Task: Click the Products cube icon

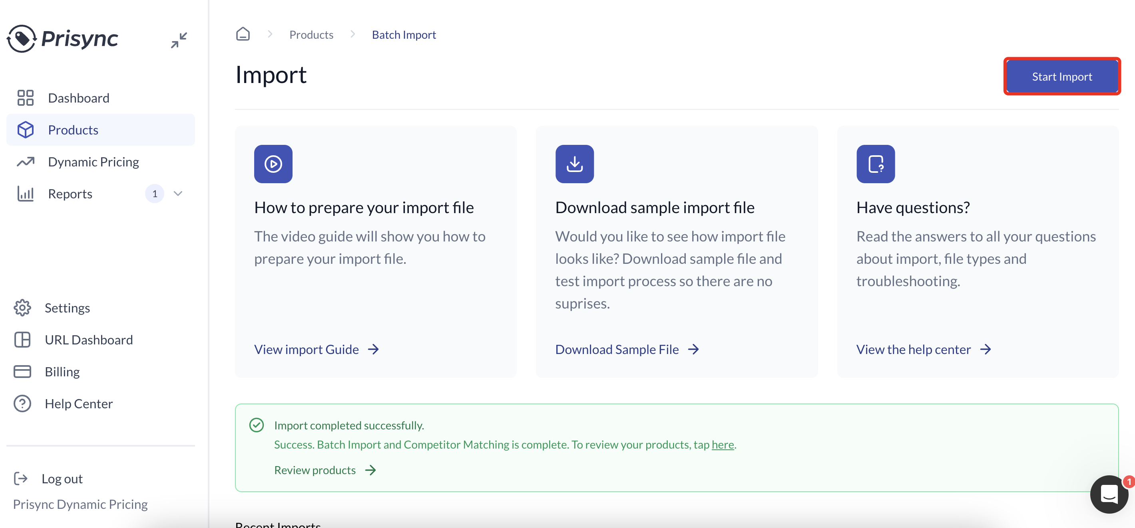Action: tap(25, 130)
